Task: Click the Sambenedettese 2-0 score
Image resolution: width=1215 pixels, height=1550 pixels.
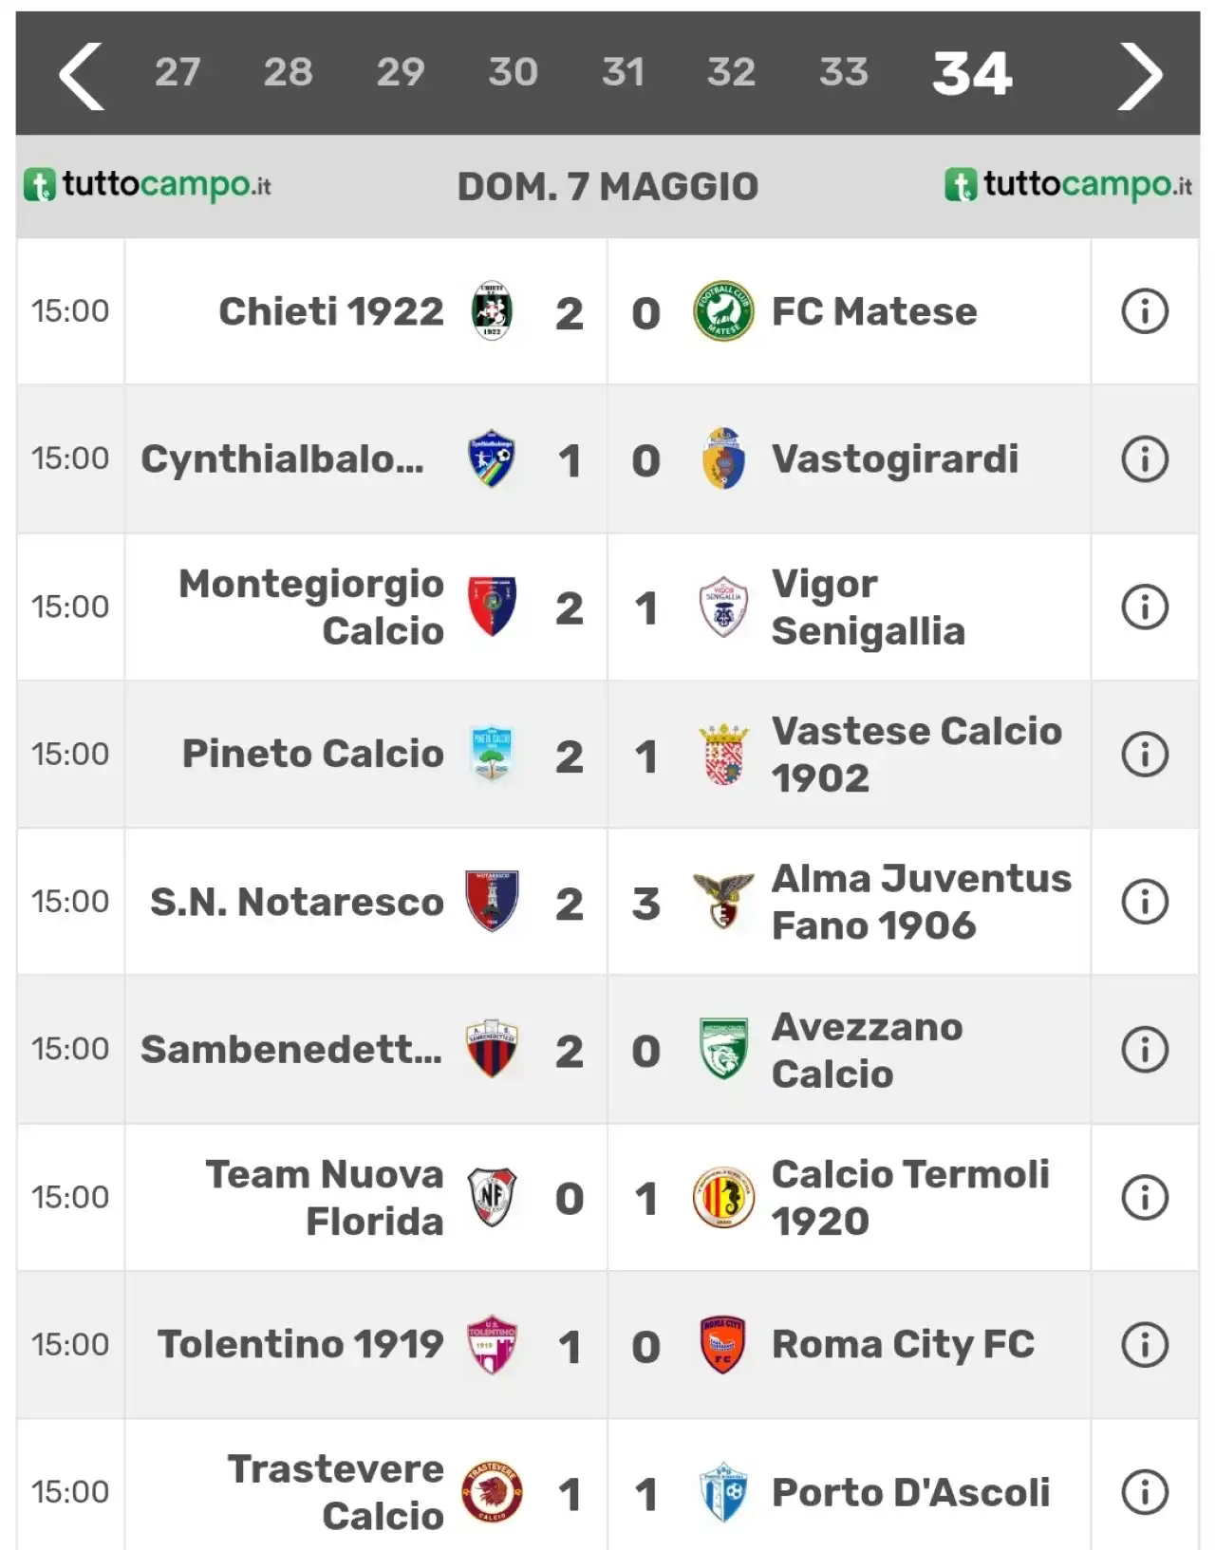Action: [607, 1051]
